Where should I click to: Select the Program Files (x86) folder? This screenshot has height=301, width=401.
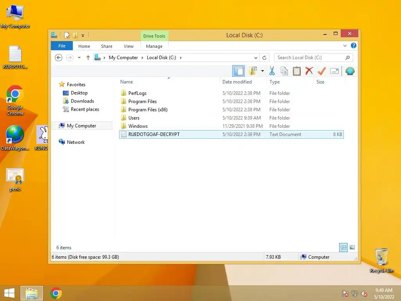[231, 110]
